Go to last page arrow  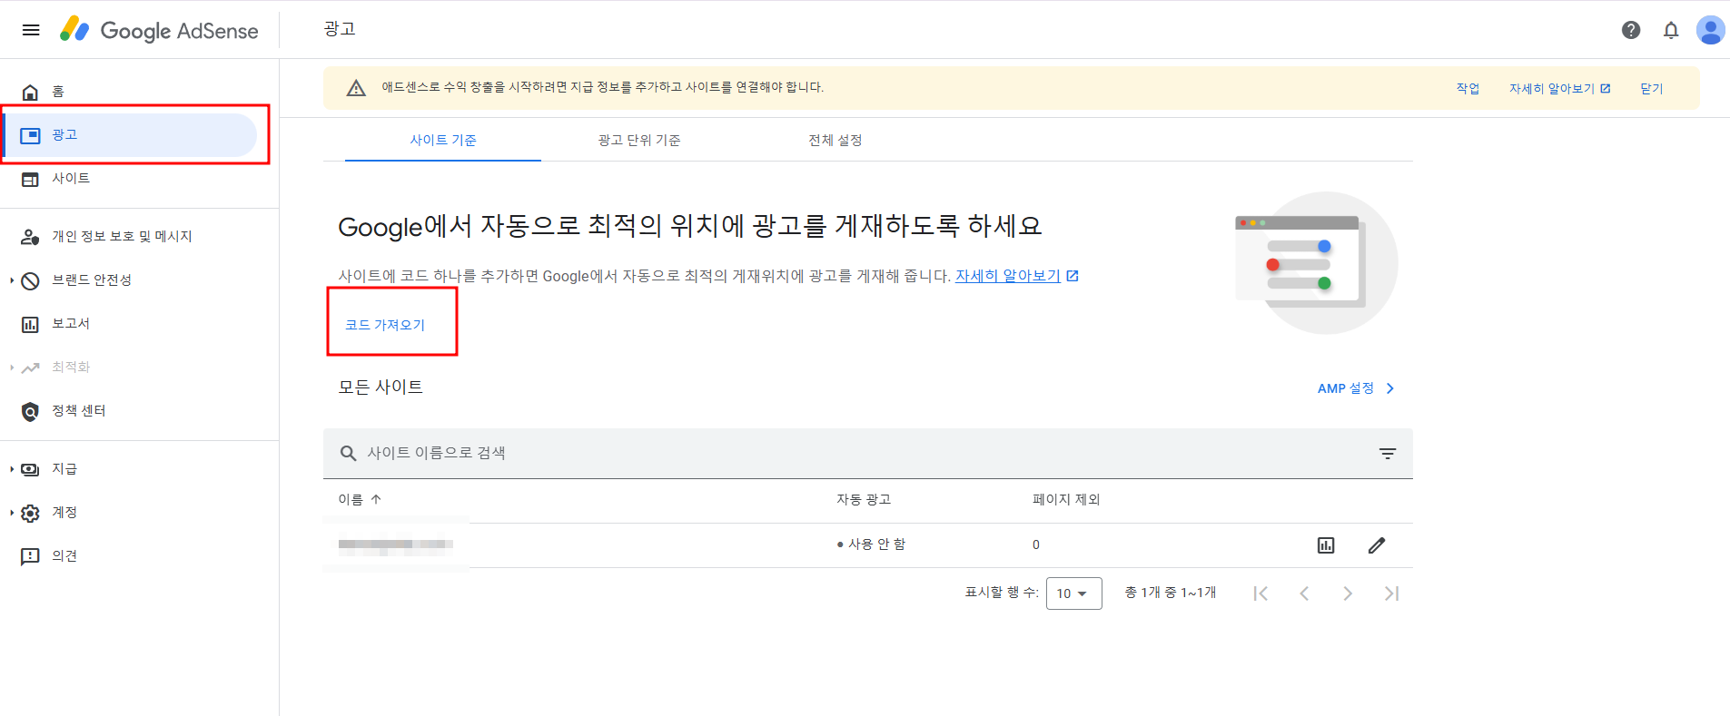[x=1391, y=593]
